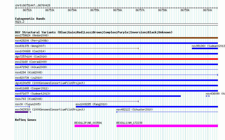Image resolution: width=225 pixels, height=140 pixels.
Task: Click the 86756k ruler position
Action: tap(118, 10)
